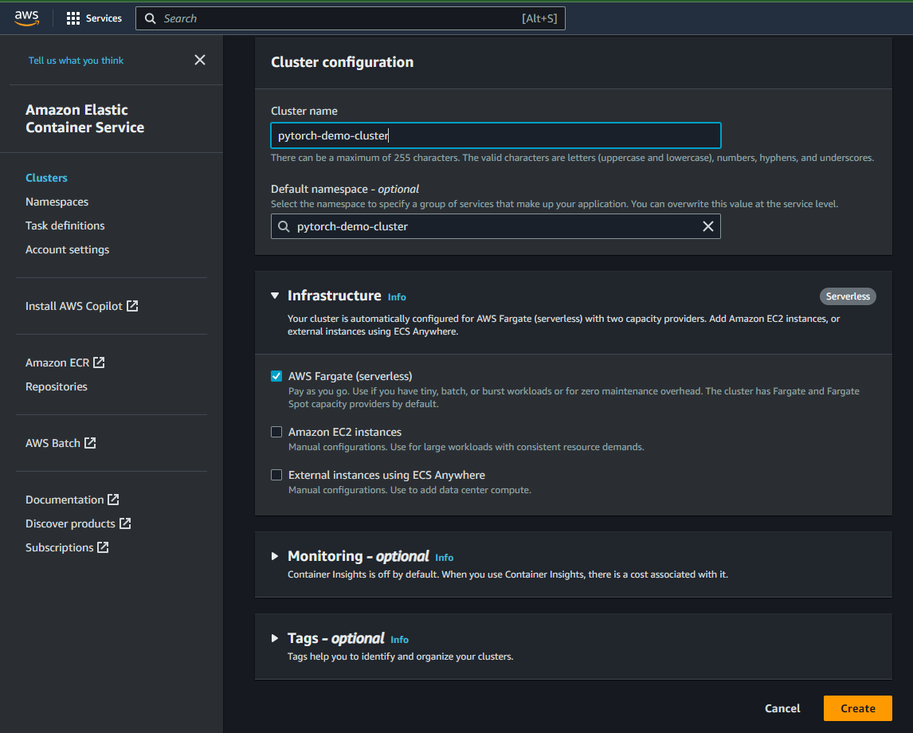The height and width of the screenshot is (733, 913).
Task: Click external link icon next to Documentation
Action: [113, 499]
